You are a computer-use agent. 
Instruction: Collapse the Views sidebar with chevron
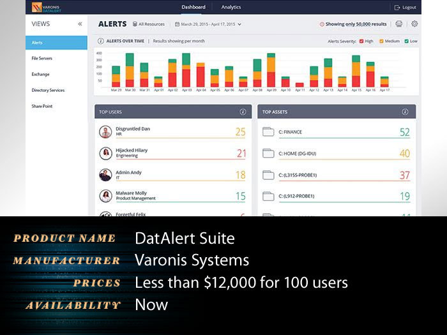pos(80,24)
